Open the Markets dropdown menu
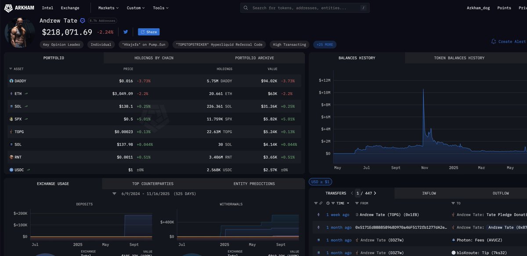The image size is (527, 256). 108,8
